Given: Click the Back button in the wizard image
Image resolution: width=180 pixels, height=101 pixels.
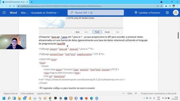Looking at the screenshot, I should pyautogui.click(x=77, y=32).
